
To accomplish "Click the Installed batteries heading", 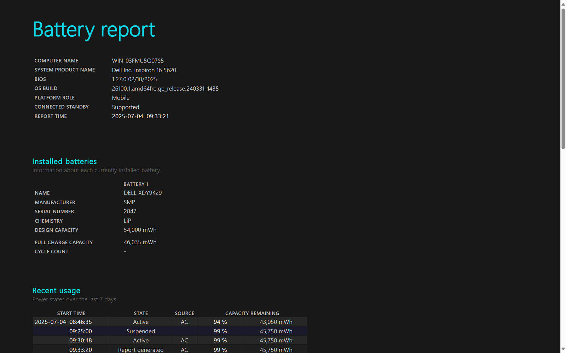I will click(64, 161).
